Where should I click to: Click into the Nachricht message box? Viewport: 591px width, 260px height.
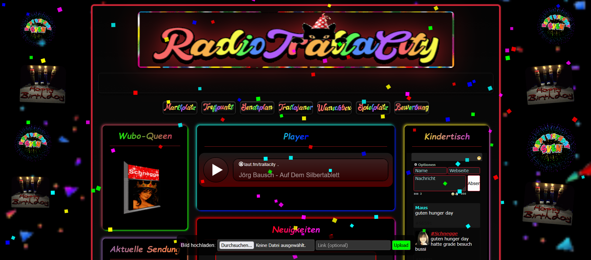pos(439,183)
